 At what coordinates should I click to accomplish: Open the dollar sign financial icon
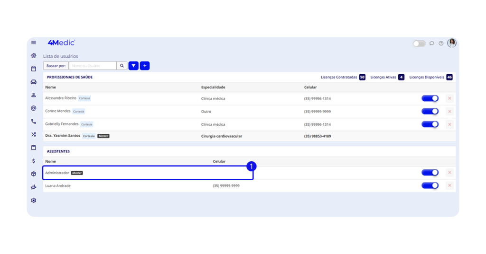(34, 161)
